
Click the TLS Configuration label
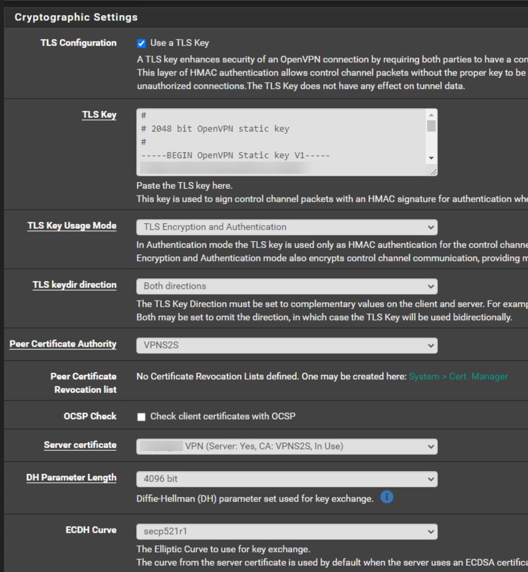point(78,43)
